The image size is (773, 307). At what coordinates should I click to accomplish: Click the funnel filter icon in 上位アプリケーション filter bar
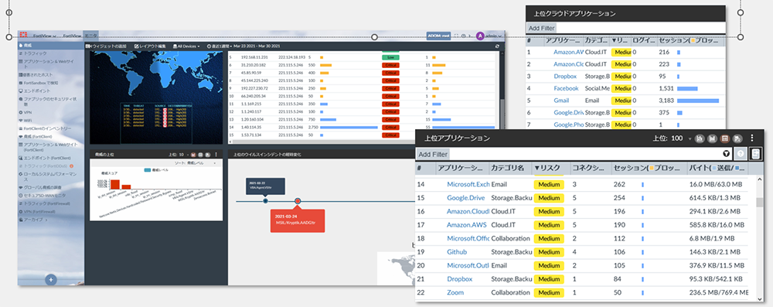(x=726, y=154)
